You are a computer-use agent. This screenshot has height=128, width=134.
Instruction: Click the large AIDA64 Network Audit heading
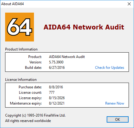click(x=84, y=27)
